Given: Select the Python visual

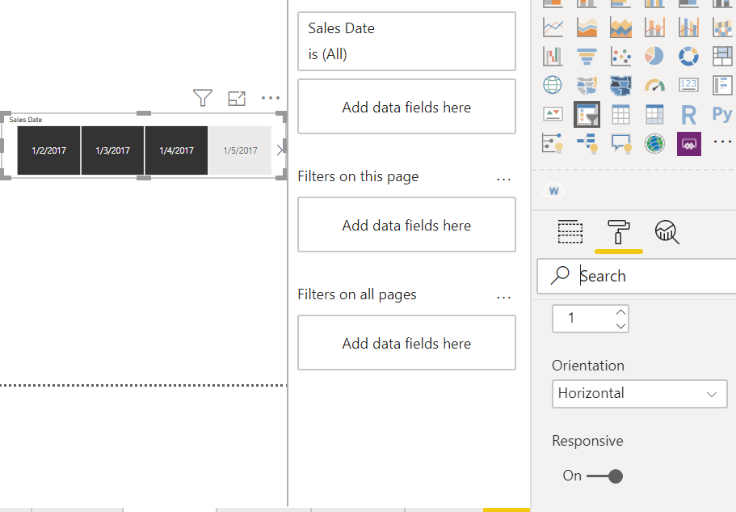Looking at the screenshot, I should [722, 114].
